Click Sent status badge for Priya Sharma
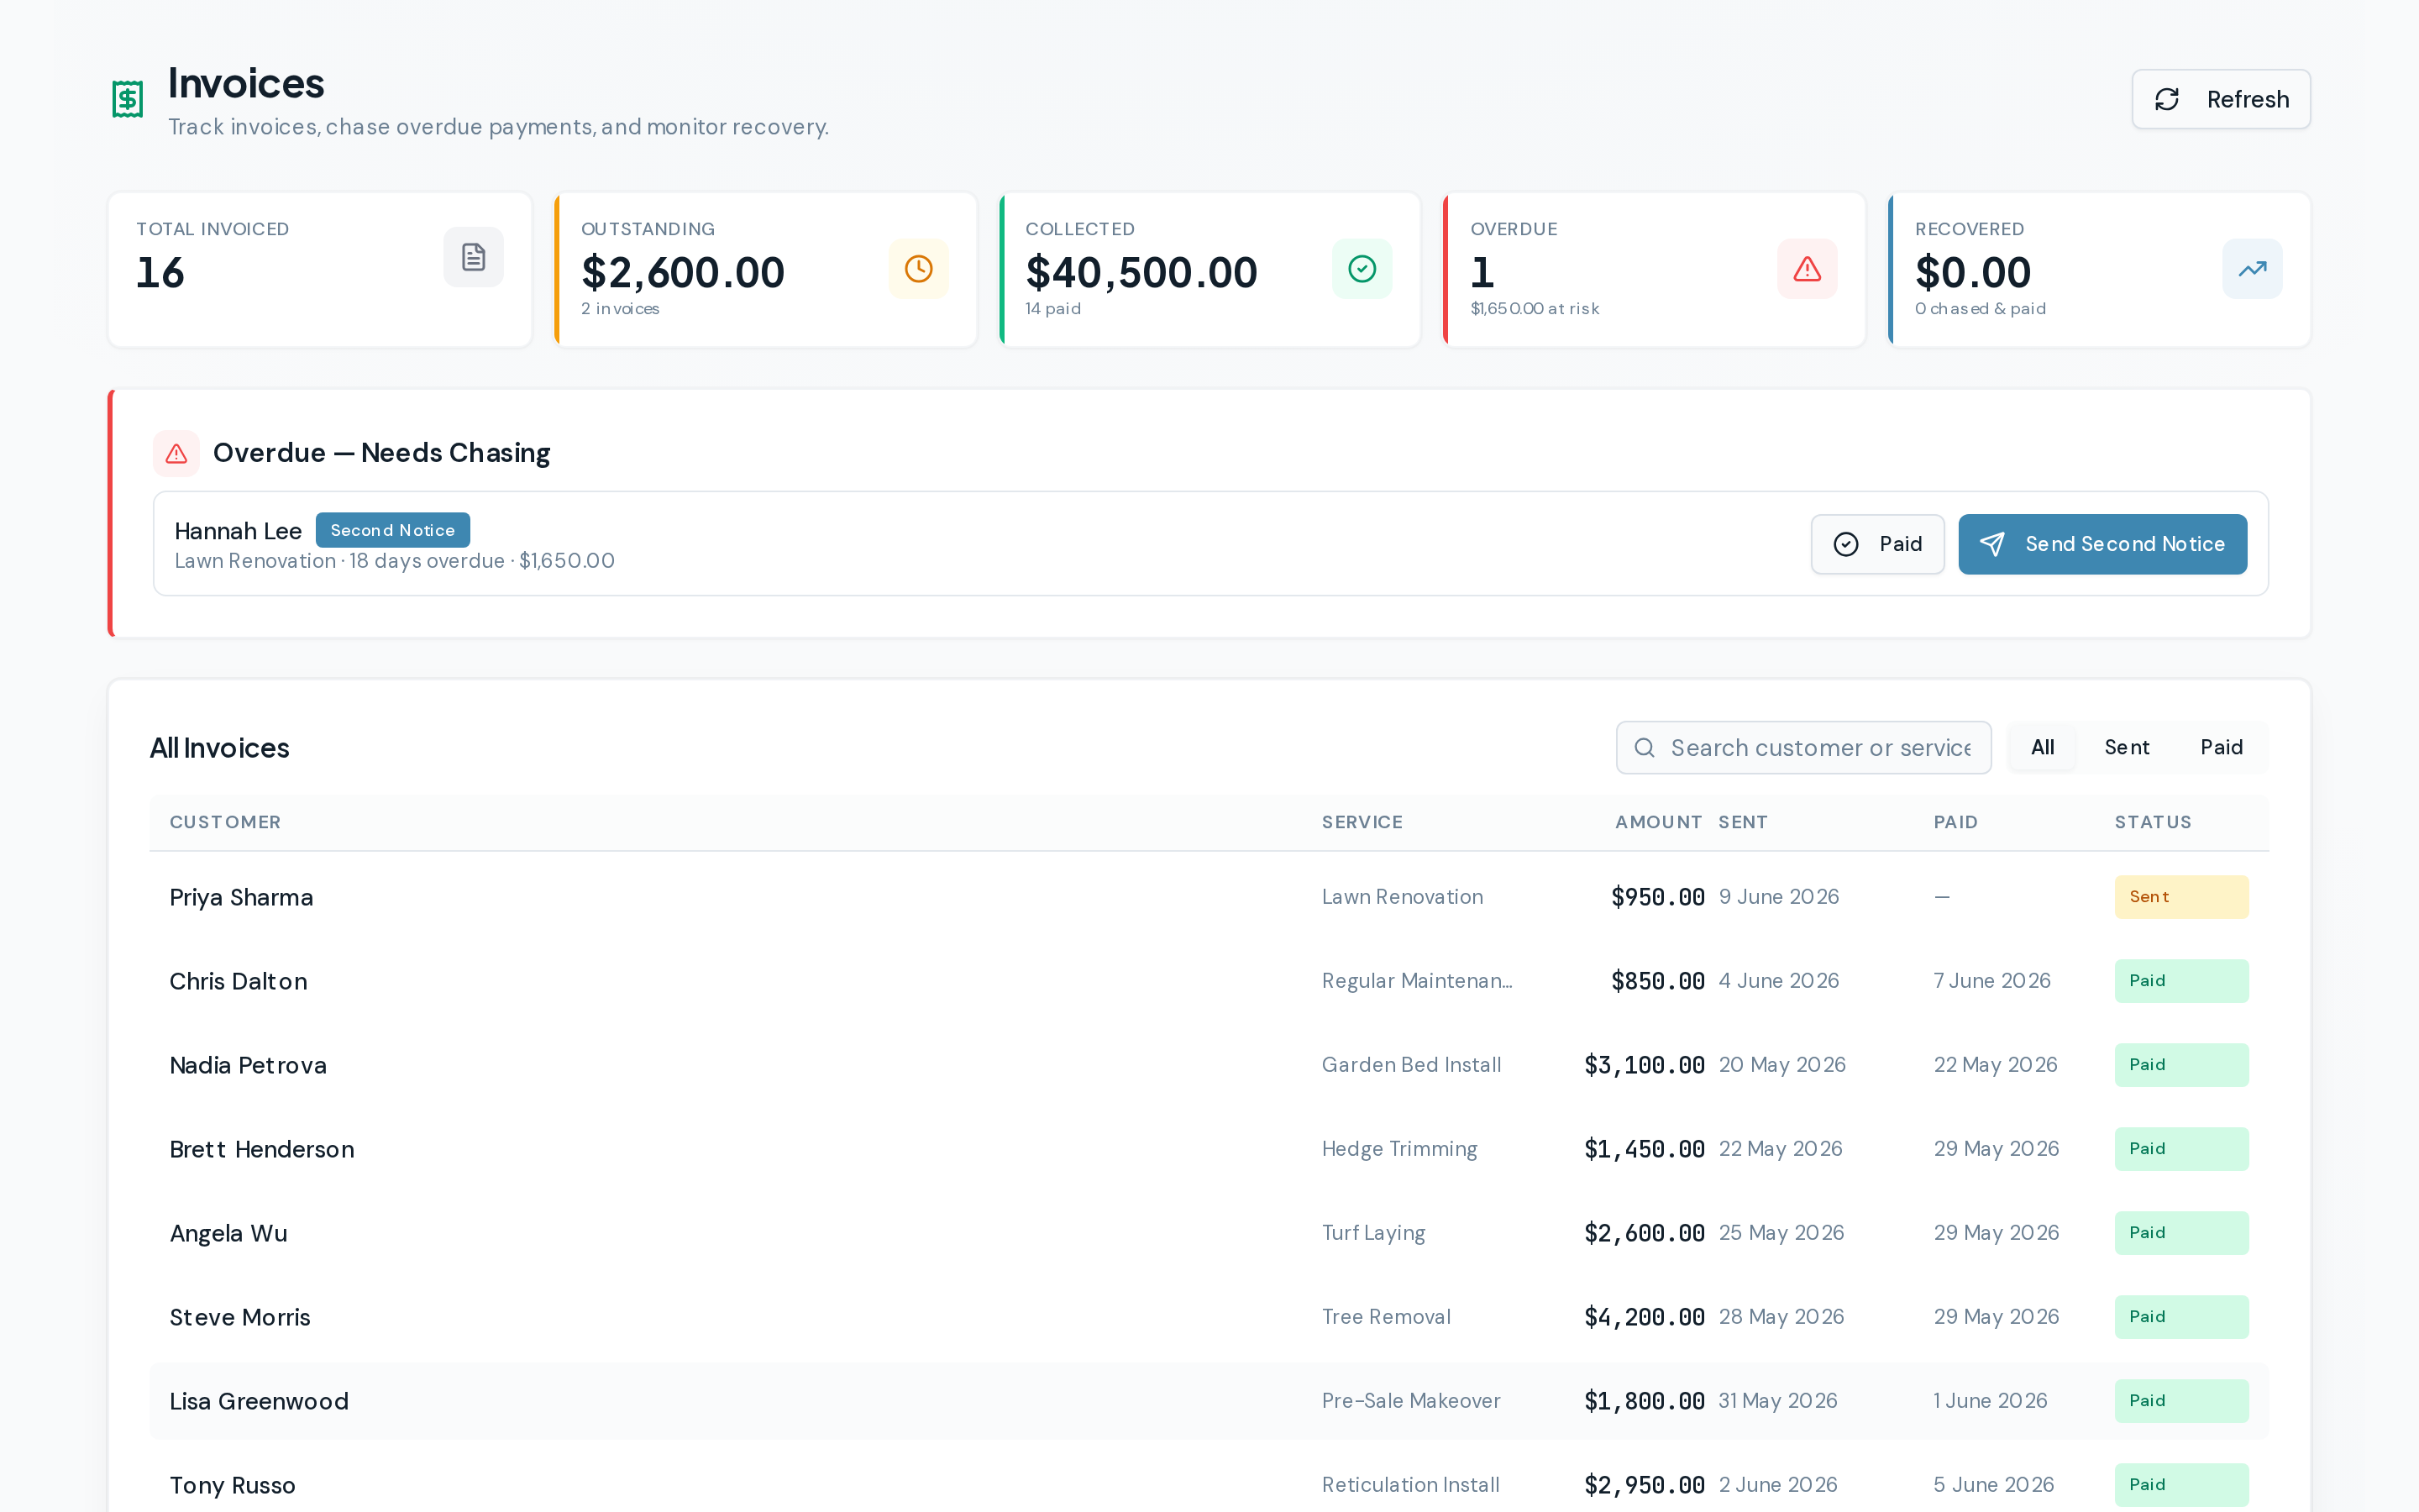 coord(2181,897)
